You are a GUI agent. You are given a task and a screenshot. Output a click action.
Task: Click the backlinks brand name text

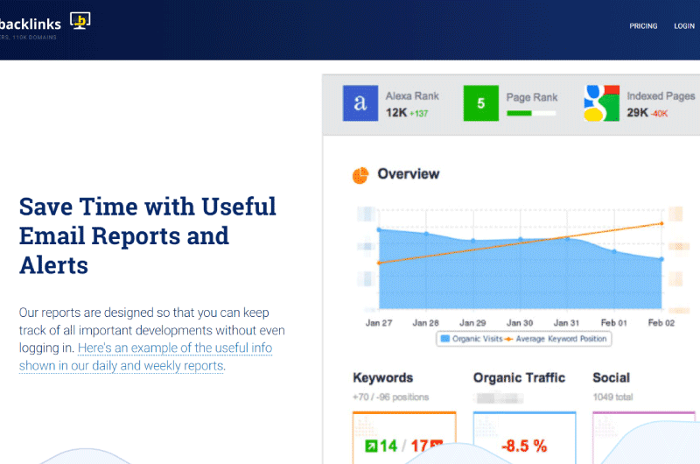pyautogui.click(x=31, y=24)
